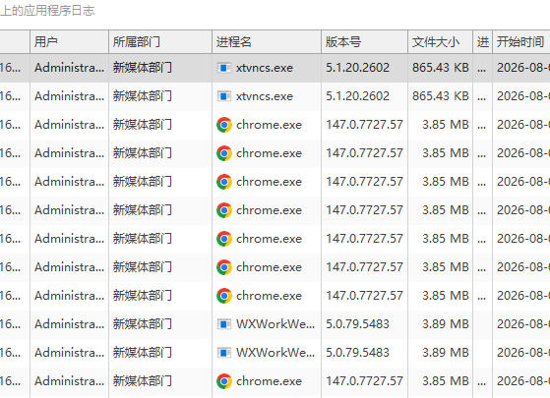This screenshot has height=398, width=550.
Task: Click the ellipsis cell in the highlighted row
Action: pos(482,69)
